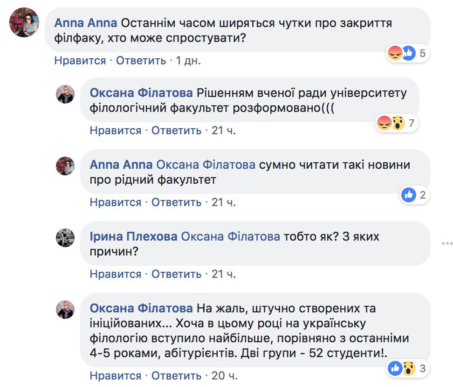
Task: Open reactions on the top Anna Anna comment
Action: 407,54
